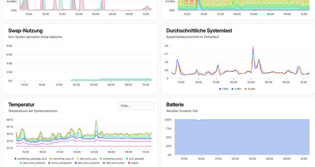The height and width of the screenshot is (167, 315).
Task: Click the Durchschnittliche Systemlast chart title
Action: point(199,31)
